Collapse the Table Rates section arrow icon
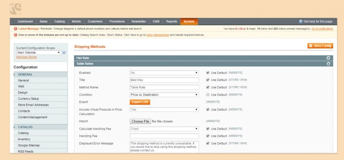 [x=328, y=64]
